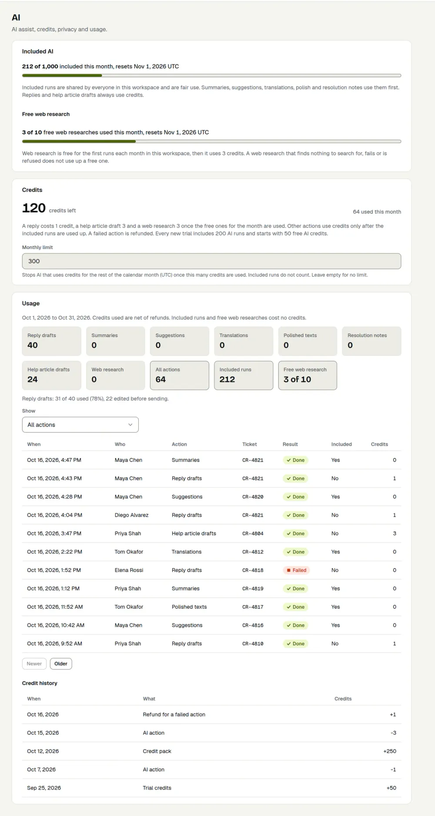Select the Included runs usage card

(x=244, y=375)
